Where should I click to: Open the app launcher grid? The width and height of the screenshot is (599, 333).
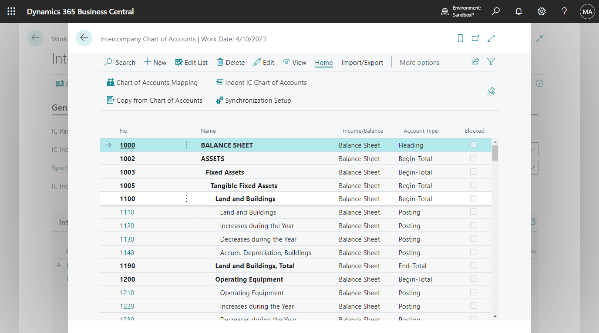pyautogui.click(x=11, y=11)
